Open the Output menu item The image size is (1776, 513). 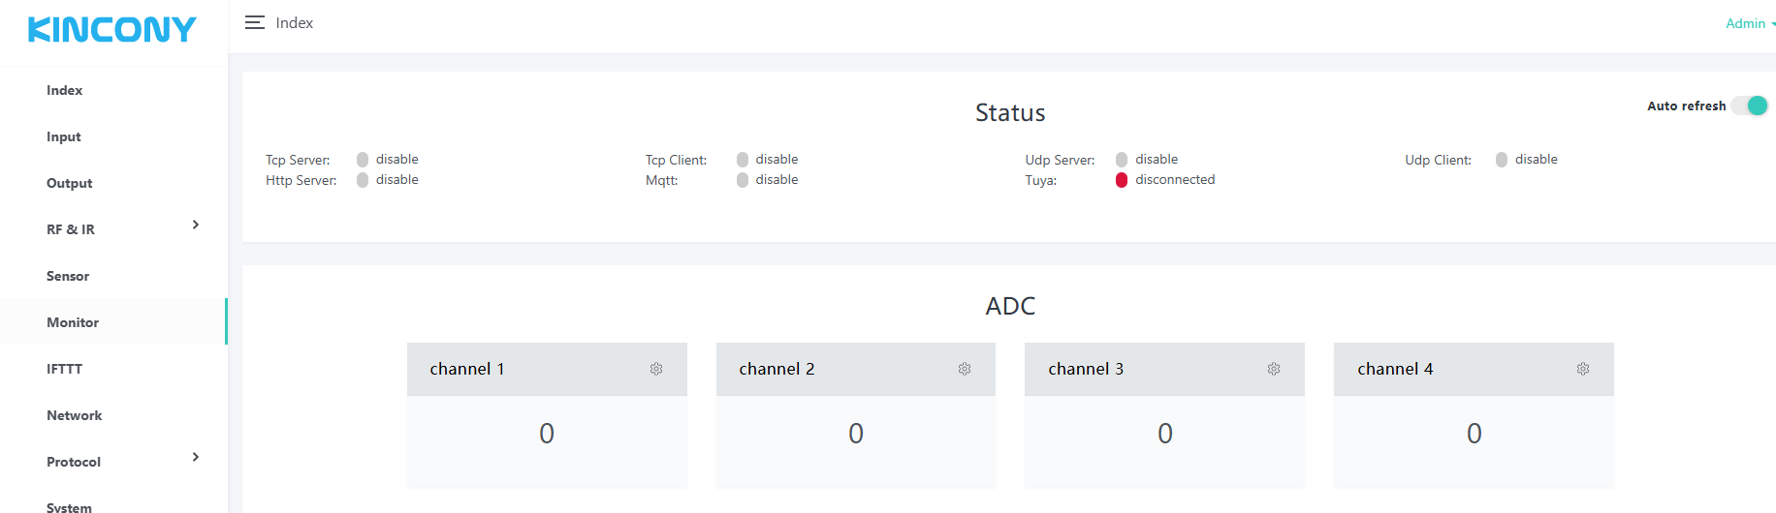(70, 183)
